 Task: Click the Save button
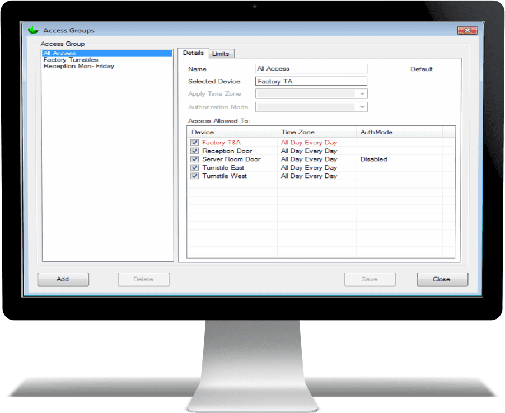370,279
